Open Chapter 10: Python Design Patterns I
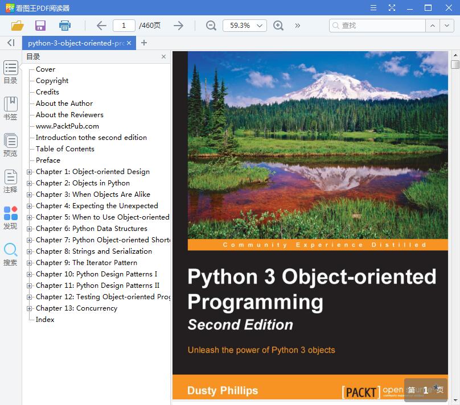The width and height of the screenshot is (460, 405). [97, 274]
